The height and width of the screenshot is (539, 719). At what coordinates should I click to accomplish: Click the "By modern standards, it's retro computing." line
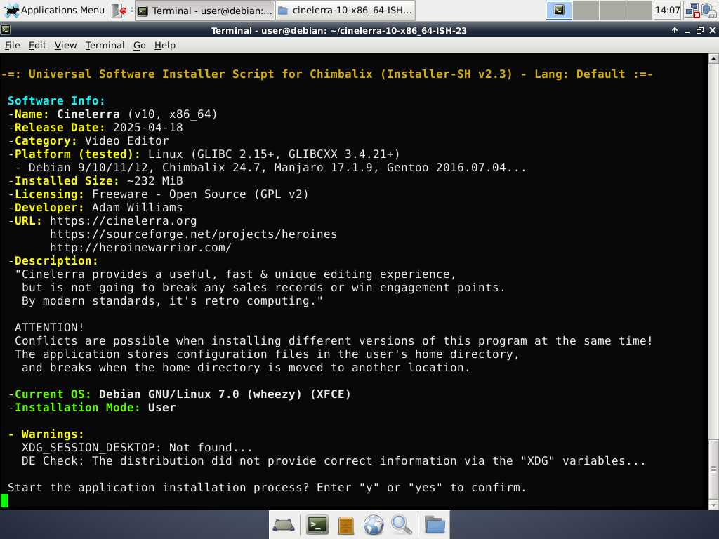[x=172, y=300]
